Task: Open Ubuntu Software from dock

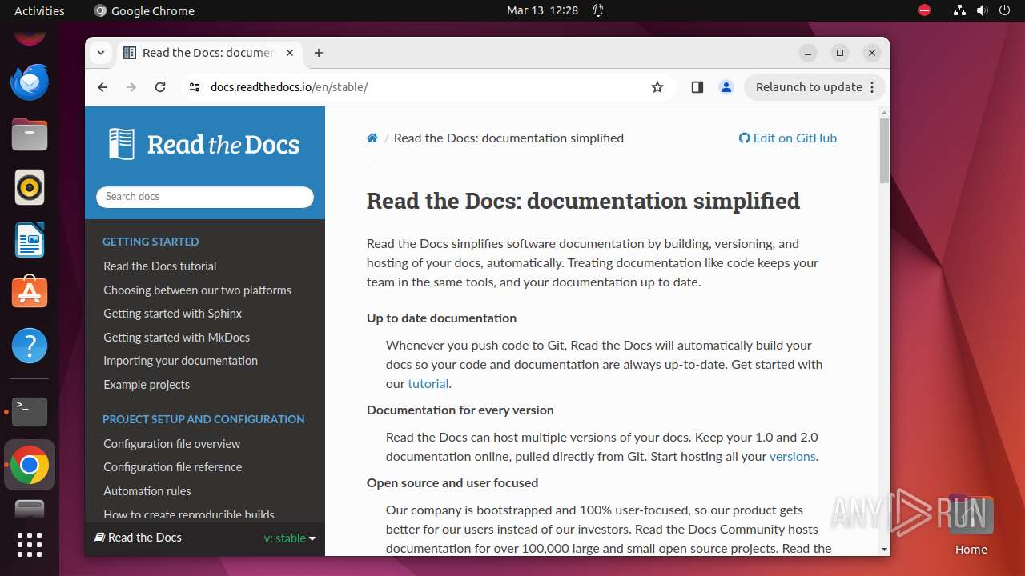Action: (x=30, y=293)
